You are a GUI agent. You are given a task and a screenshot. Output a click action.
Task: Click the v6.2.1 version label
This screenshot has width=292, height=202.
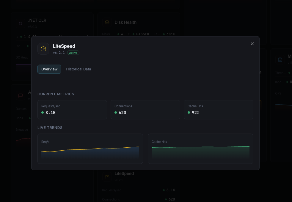click(59, 53)
